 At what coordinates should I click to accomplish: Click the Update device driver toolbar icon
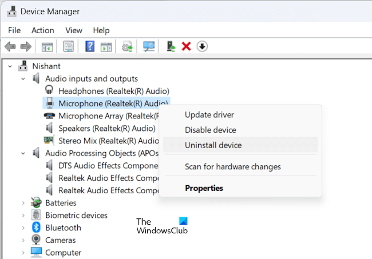(171, 46)
